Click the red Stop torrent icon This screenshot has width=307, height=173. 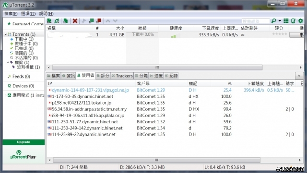[x=99, y=21]
